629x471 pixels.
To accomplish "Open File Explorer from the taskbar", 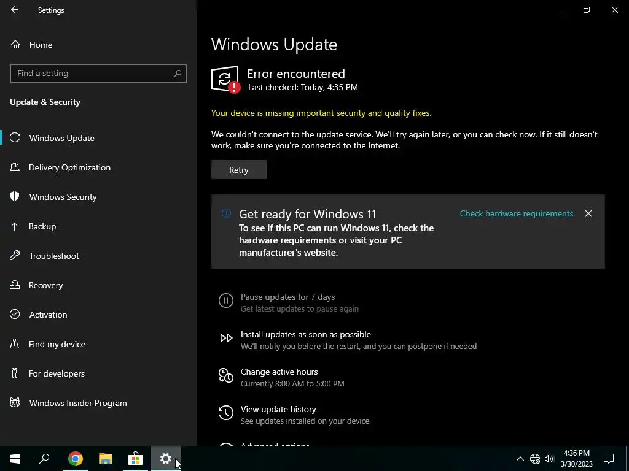I will click(x=106, y=459).
